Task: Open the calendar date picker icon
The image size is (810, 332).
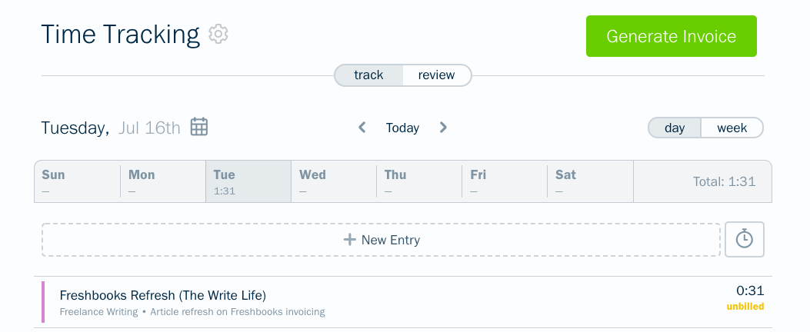Action: [199, 127]
